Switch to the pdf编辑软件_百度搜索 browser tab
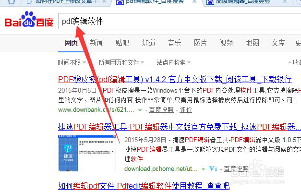301x192 pixels. 155,2
